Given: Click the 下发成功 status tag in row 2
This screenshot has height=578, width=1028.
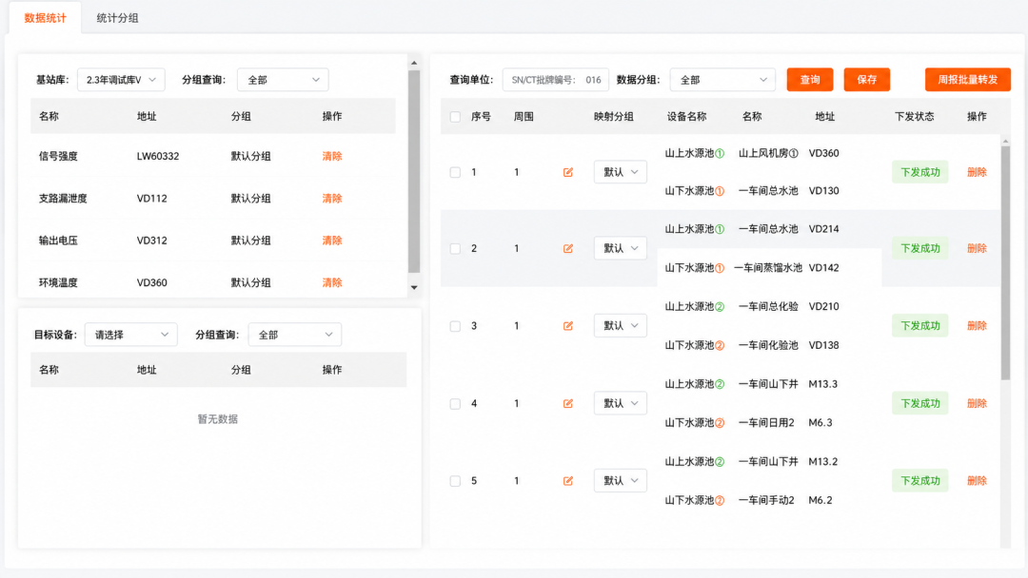Looking at the screenshot, I should pyautogui.click(x=919, y=248).
